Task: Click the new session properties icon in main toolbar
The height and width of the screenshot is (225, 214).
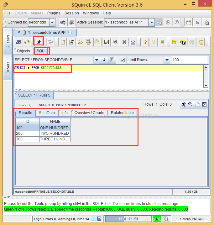Action: click(71, 22)
